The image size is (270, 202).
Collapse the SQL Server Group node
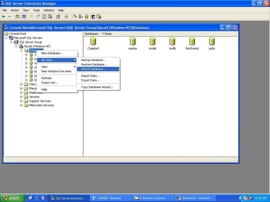[11, 42]
